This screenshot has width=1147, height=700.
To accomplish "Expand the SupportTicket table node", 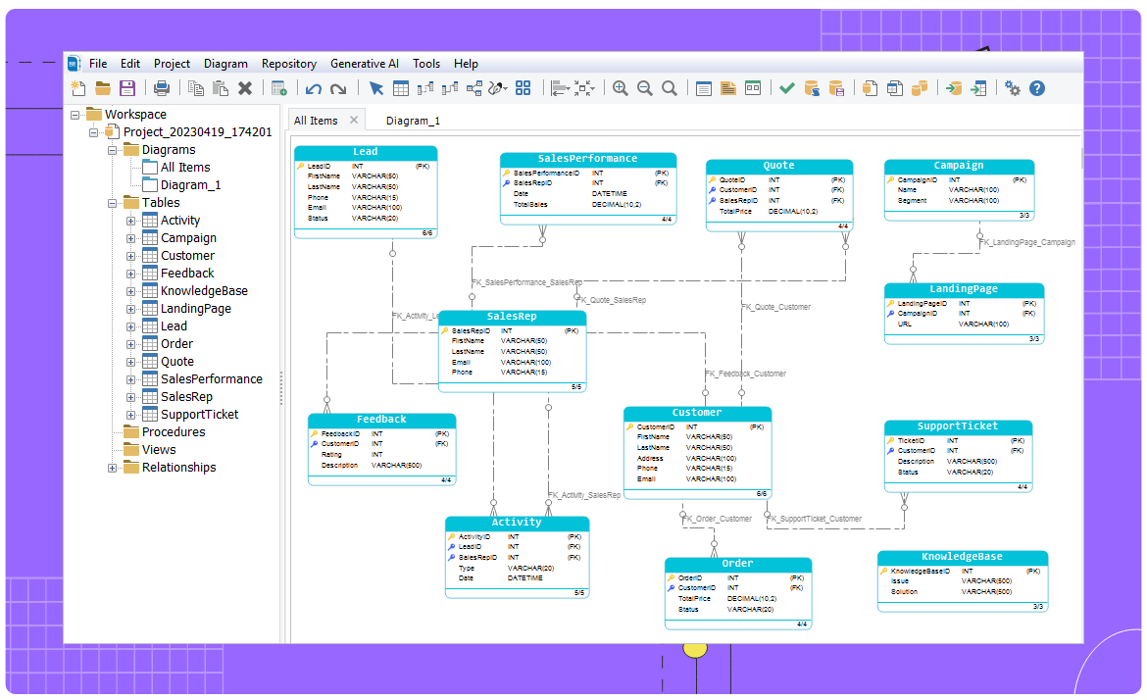I will 130,415.
